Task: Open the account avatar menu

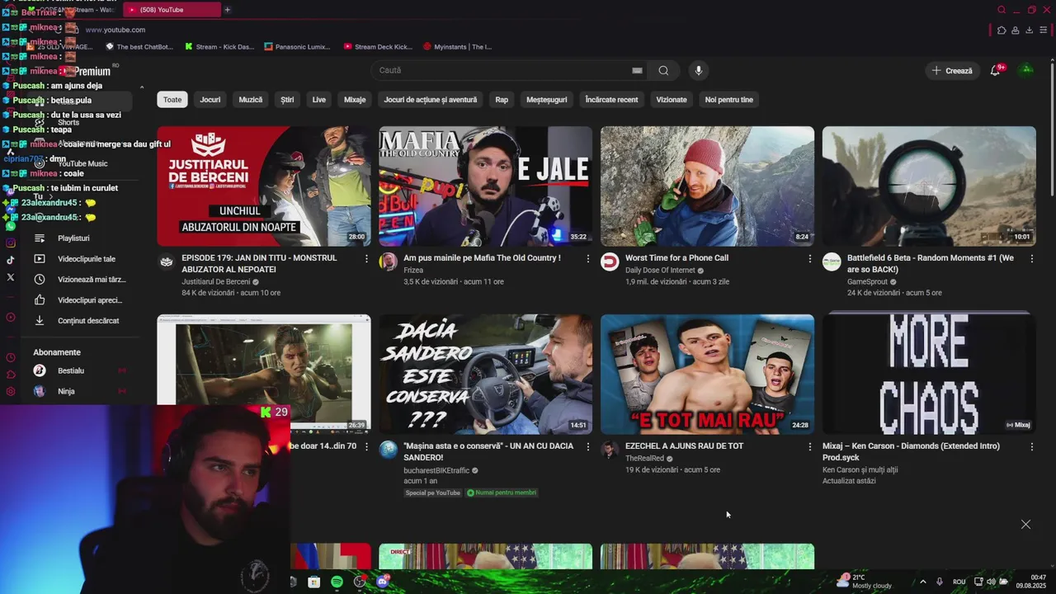Action: (1026, 70)
